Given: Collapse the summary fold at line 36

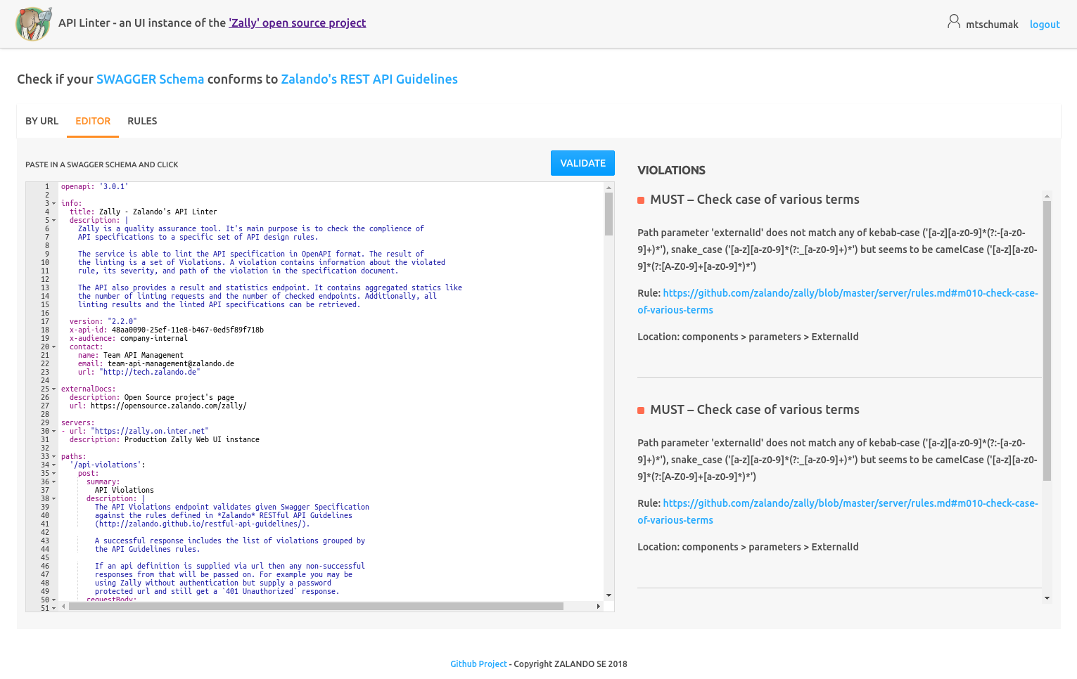Looking at the screenshot, I should pyautogui.click(x=53, y=482).
